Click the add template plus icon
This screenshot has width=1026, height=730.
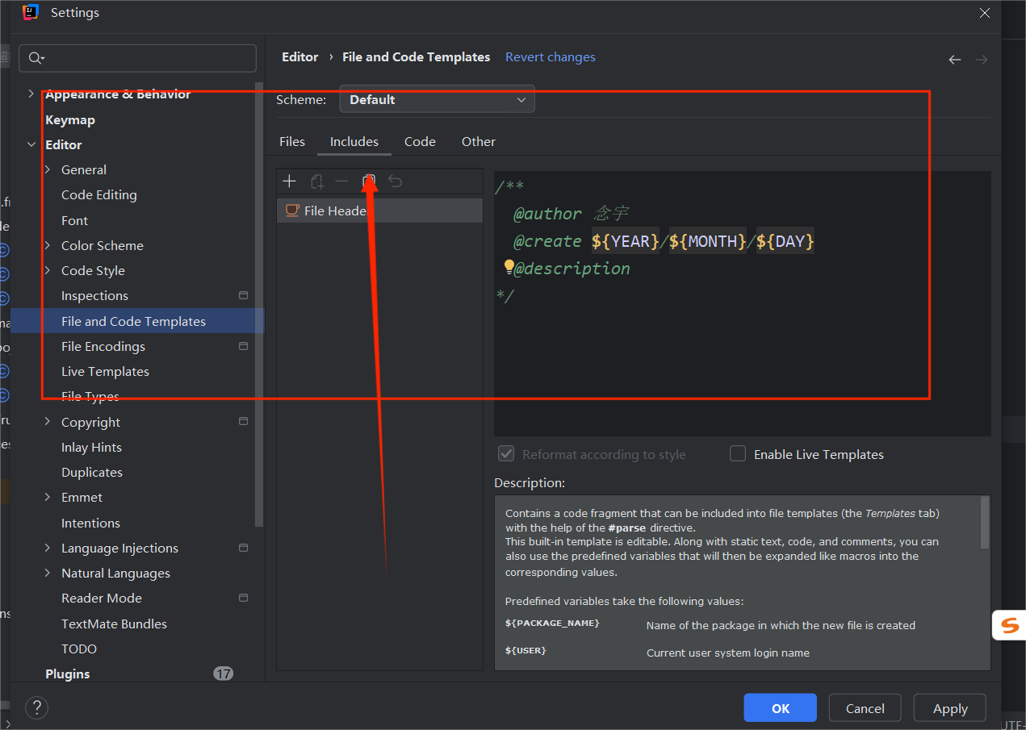click(289, 181)
